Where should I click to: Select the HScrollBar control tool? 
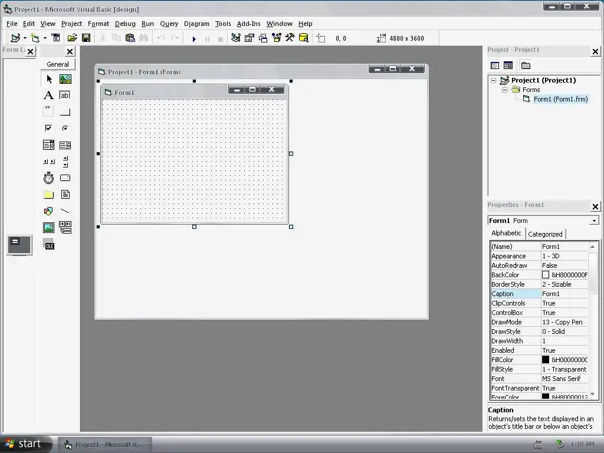click(48, 162)
